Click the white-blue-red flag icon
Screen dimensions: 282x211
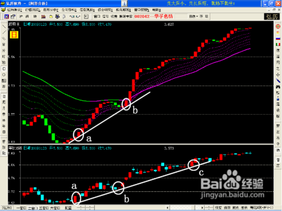[x=278, y=38]
